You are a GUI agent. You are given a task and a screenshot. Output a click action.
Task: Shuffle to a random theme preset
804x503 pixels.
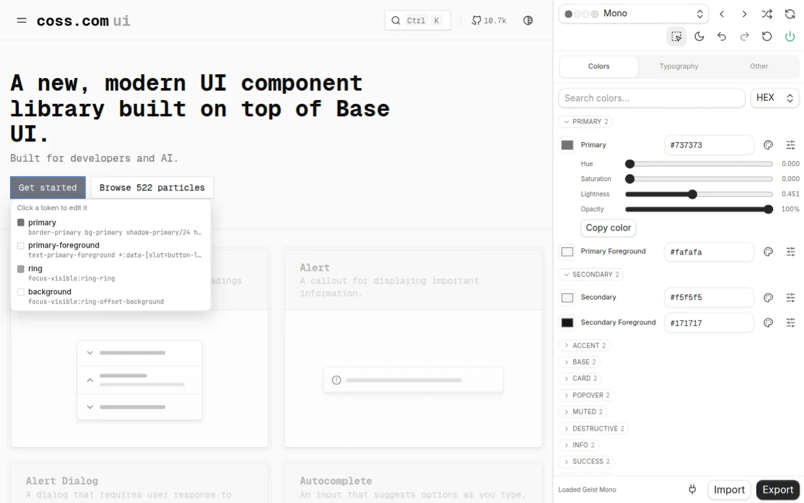[x=767, y=14]
